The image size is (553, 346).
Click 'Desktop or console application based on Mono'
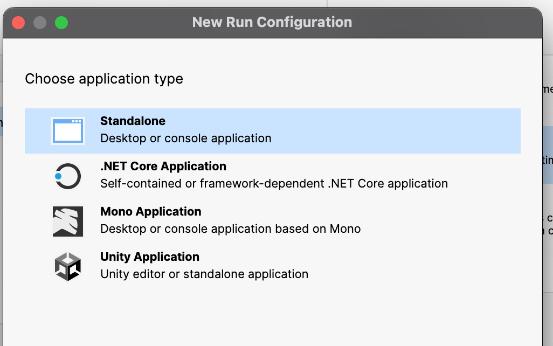coord(230,229)
